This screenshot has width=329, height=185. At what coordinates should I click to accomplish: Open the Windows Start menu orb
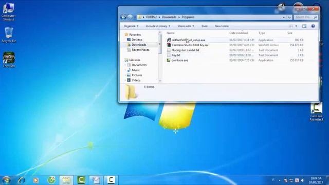tap(6, 180)
